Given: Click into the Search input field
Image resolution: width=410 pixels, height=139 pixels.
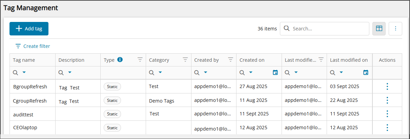Looking at the screenshot, I should [x=329, y=29].
